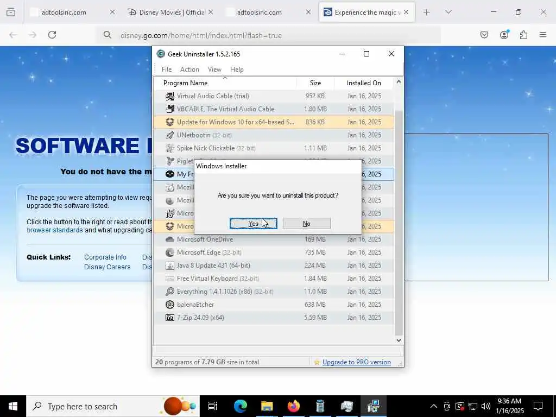Open the Disney Careers quick link

107,267
